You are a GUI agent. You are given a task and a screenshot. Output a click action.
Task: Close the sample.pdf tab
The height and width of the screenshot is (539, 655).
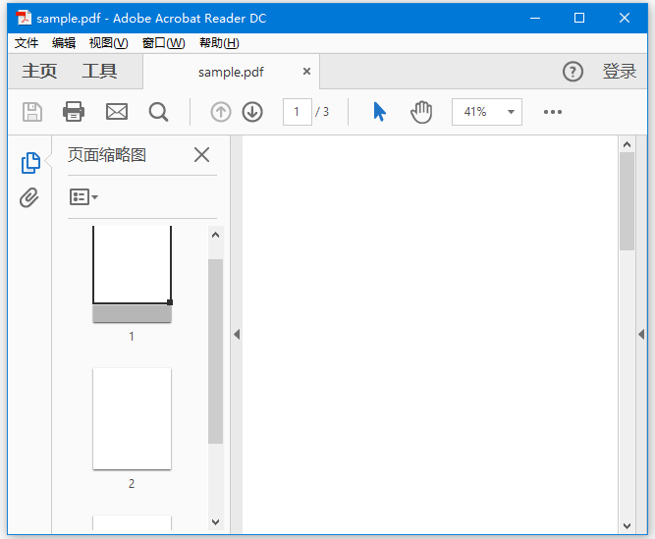coord(306,72)
